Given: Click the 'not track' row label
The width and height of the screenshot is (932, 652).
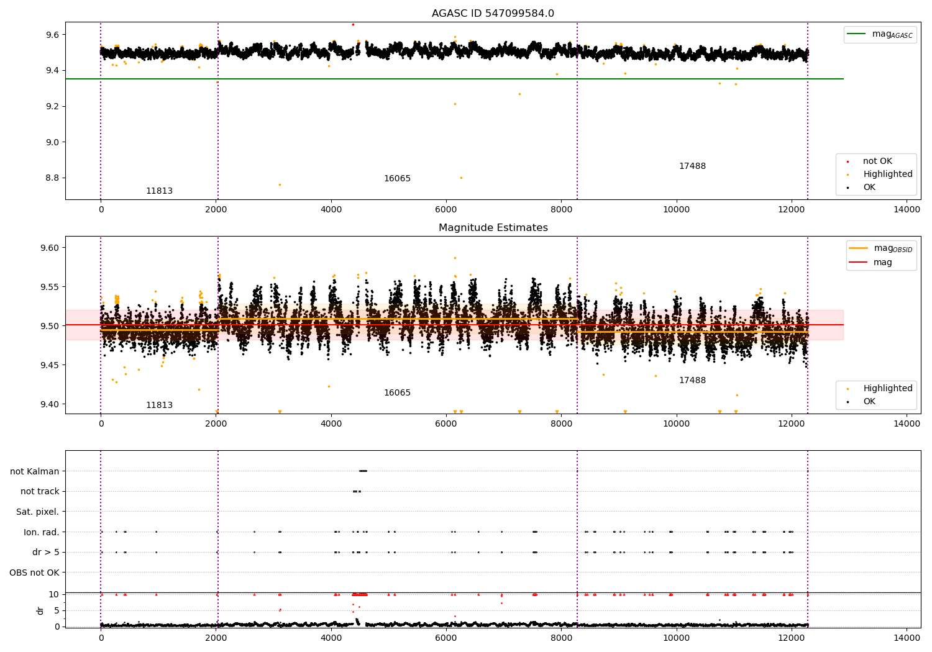Looking at the screenshot, I should (40, 492).
